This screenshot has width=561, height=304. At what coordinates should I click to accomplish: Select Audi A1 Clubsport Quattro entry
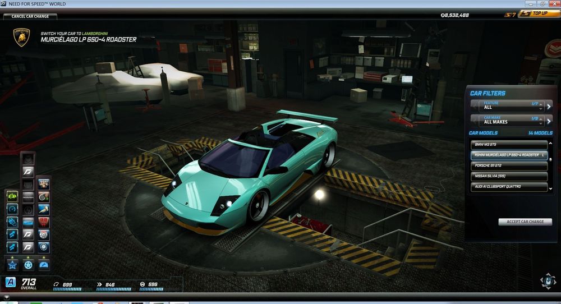coord(509,187)
